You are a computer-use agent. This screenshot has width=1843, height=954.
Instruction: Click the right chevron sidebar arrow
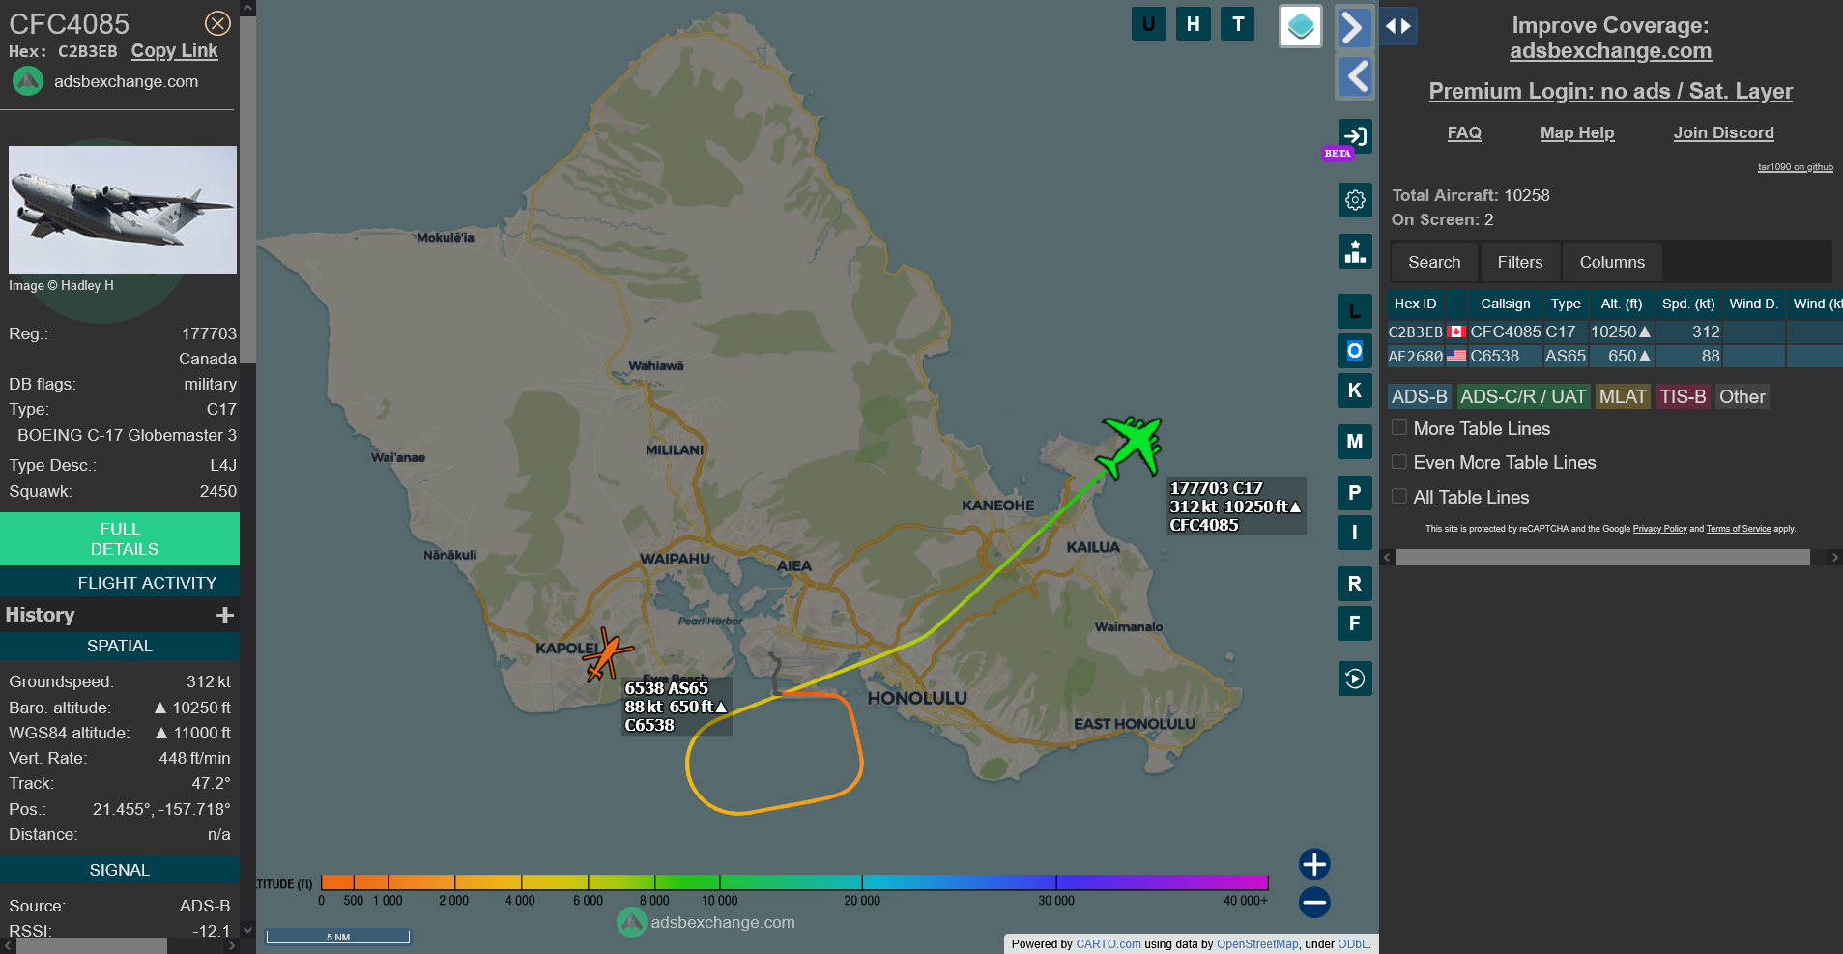tap(1355, 27)
